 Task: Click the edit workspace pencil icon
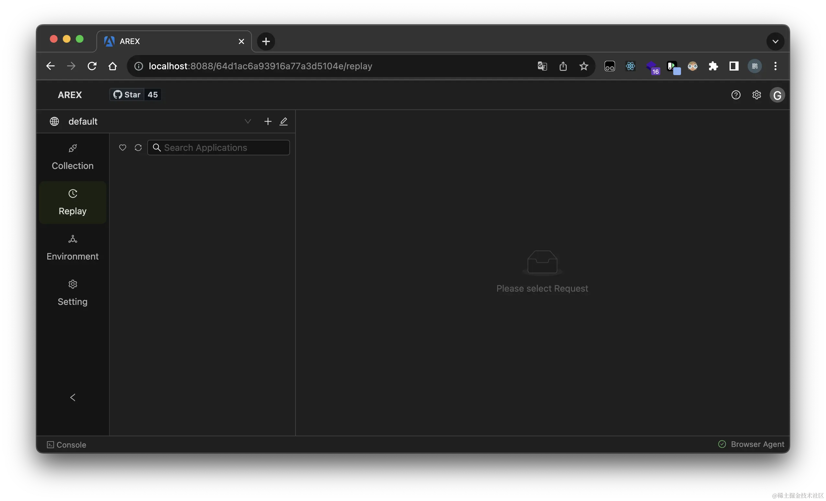coord(284,121)
